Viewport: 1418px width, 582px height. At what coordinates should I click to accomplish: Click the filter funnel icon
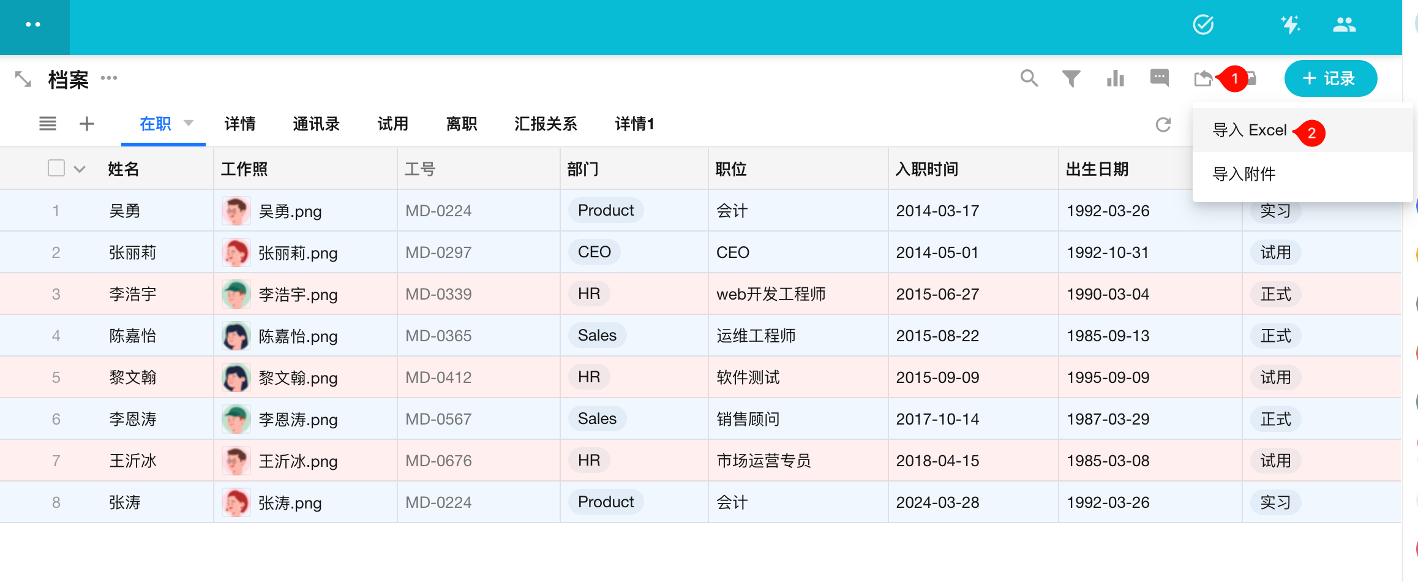[x=1071, y=78]
